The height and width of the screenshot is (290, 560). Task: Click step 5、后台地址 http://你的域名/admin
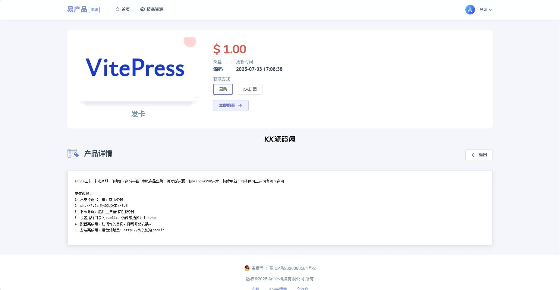(x=119, y=230)
